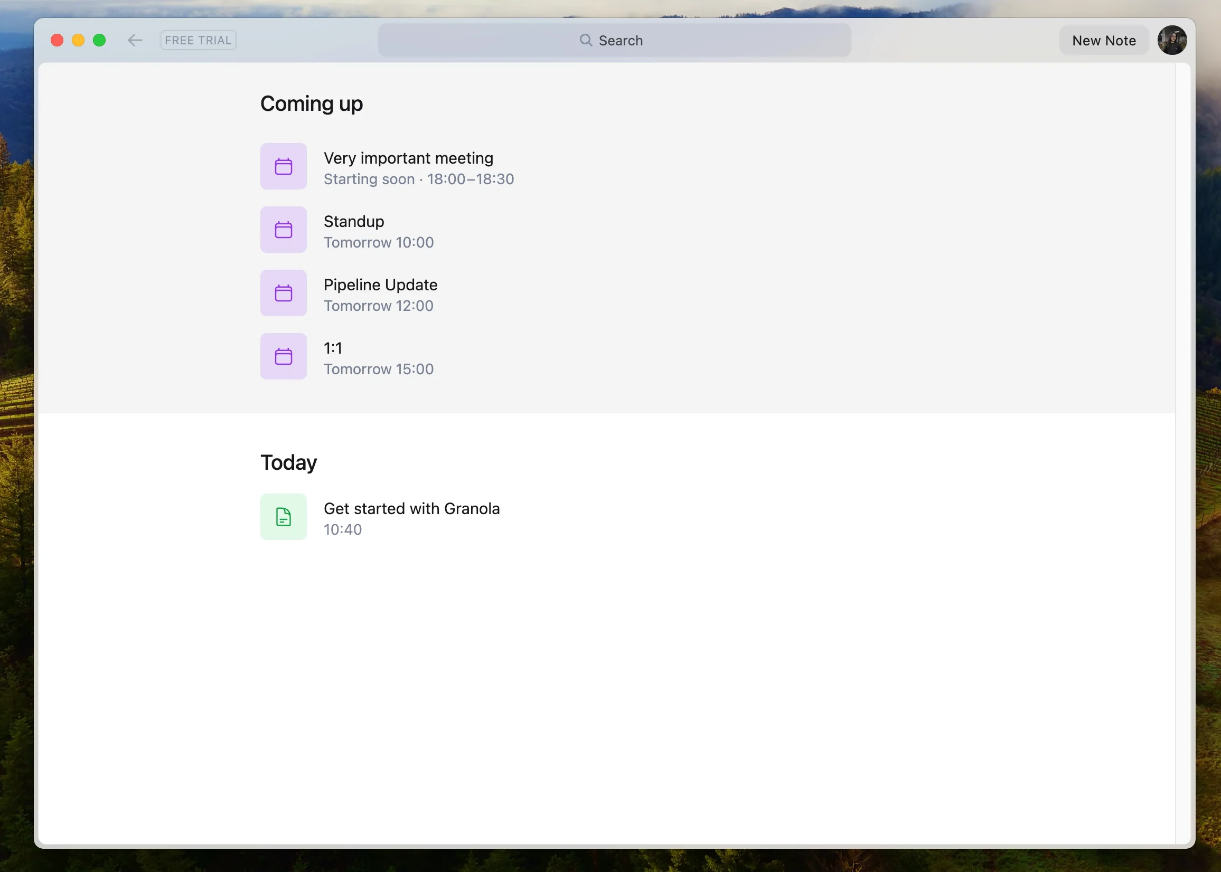Viewport: 1221px width, 872px height.
Task: Open the Get started with Granola note
Action: click(411, 508)
